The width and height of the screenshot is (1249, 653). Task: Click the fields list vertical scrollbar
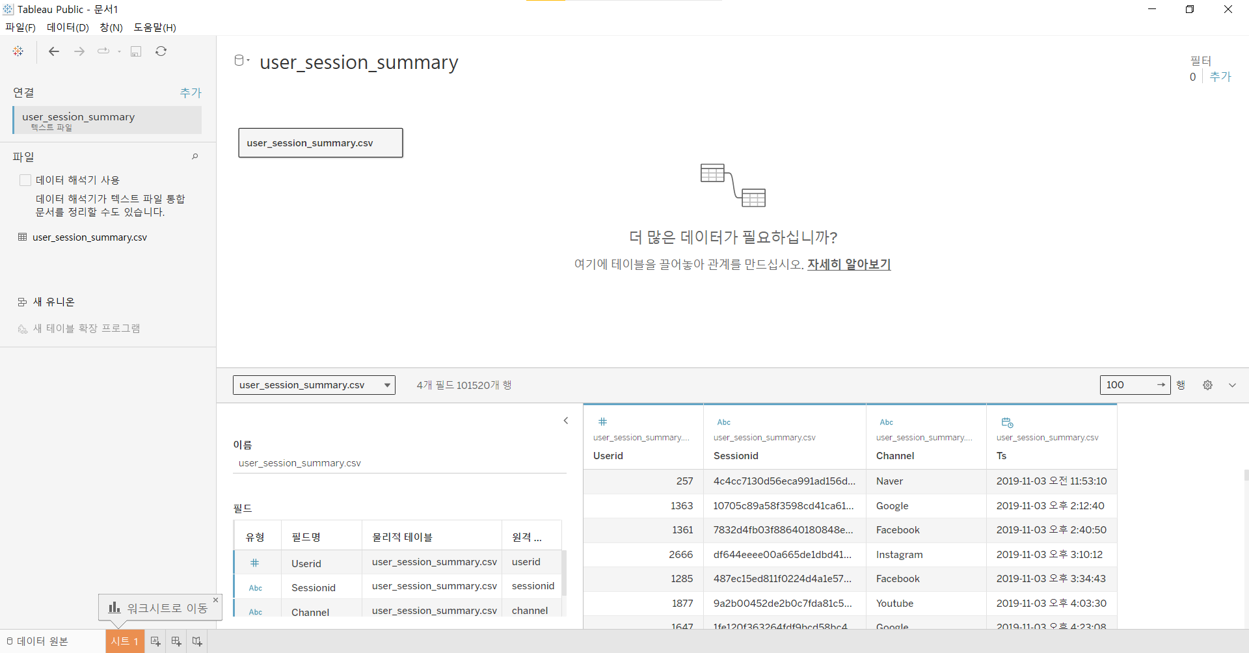click(x=564, y=573)
